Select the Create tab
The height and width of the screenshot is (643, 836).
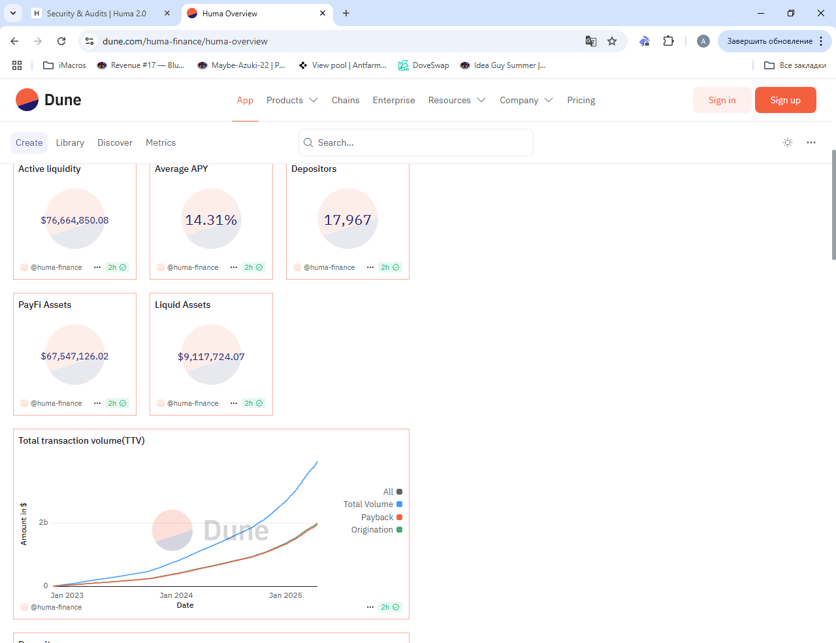click(x=29, y=142)
